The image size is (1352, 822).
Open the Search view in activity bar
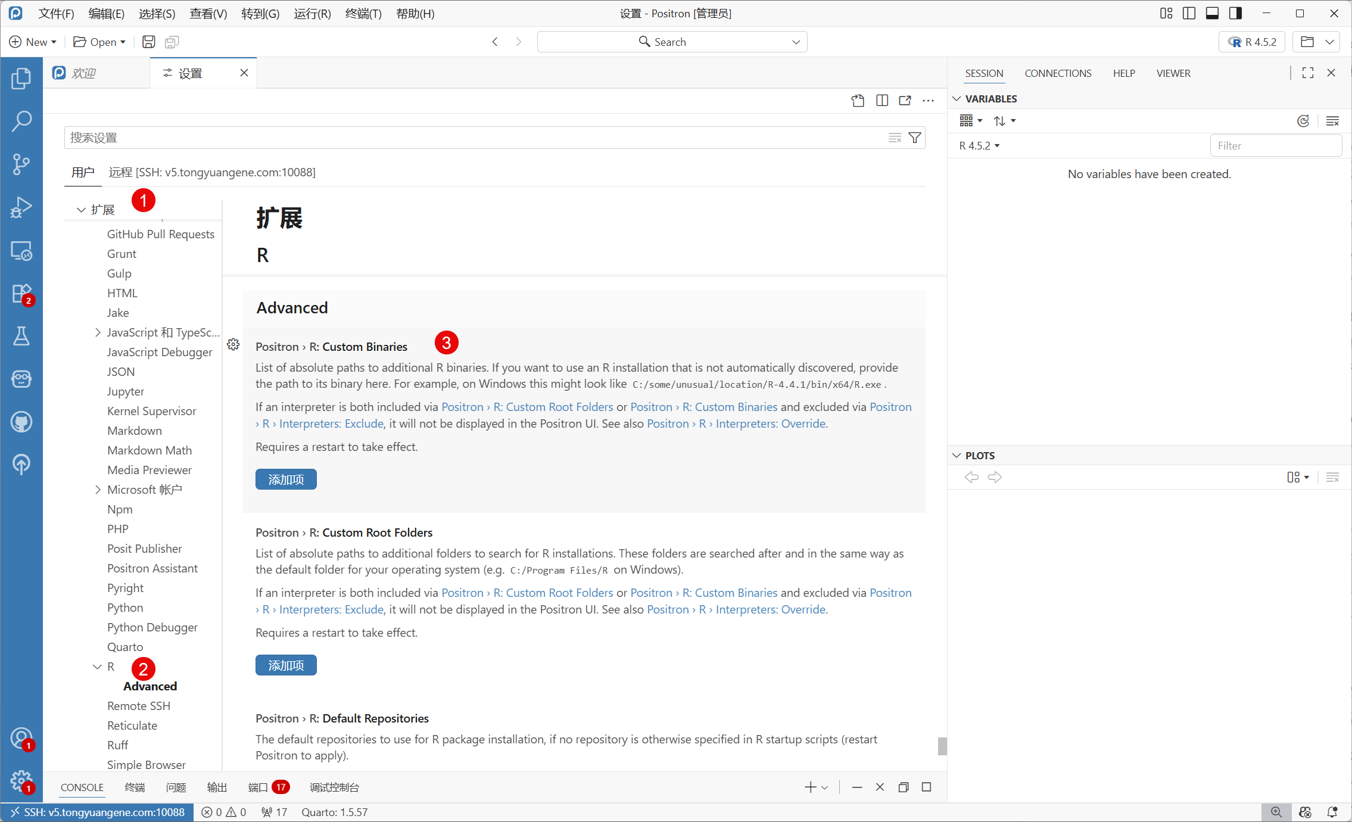pyautogui.click(x=21, y=121)
